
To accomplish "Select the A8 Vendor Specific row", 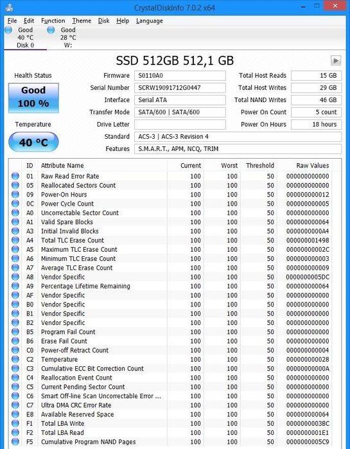I will tap(171, 277).
